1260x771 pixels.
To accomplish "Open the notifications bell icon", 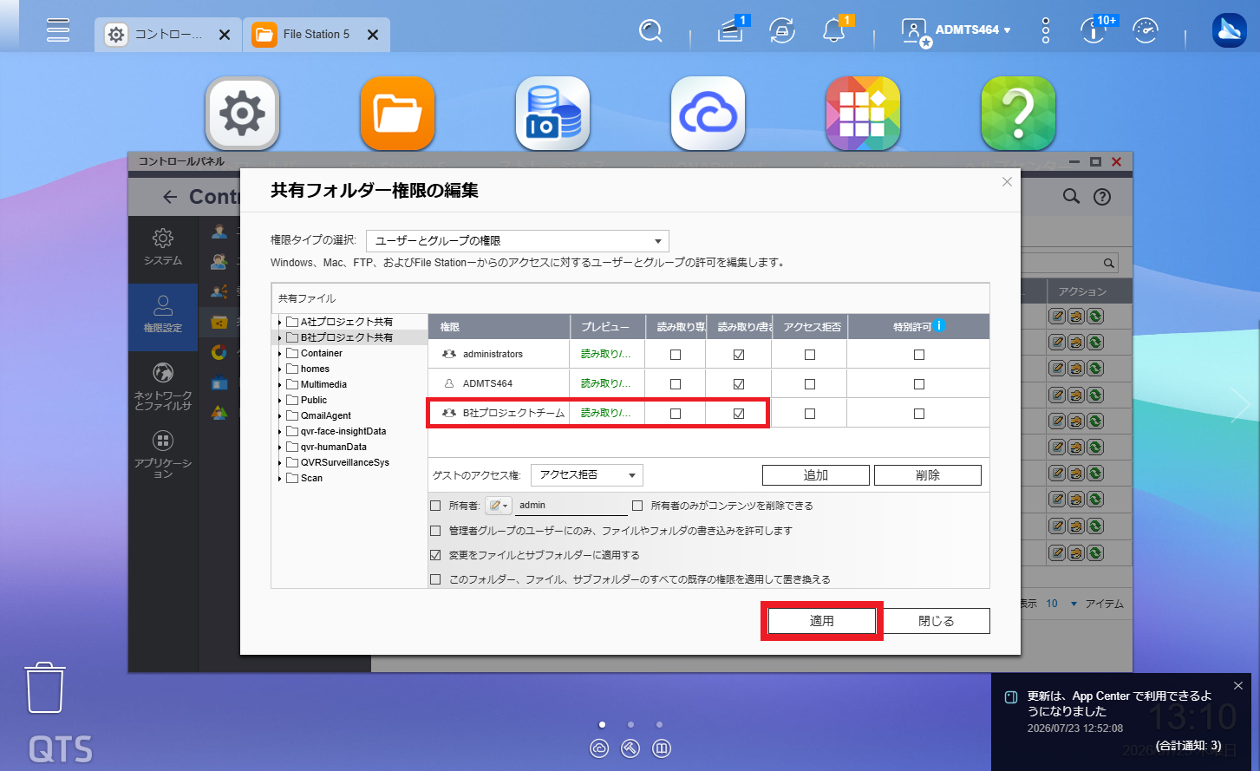I will click(834, 30).
